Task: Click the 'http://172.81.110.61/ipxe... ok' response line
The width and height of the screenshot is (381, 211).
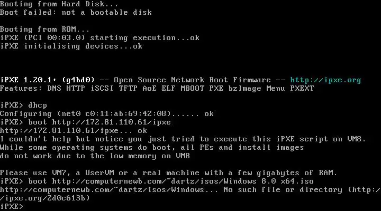Action: tap(74, 131)
